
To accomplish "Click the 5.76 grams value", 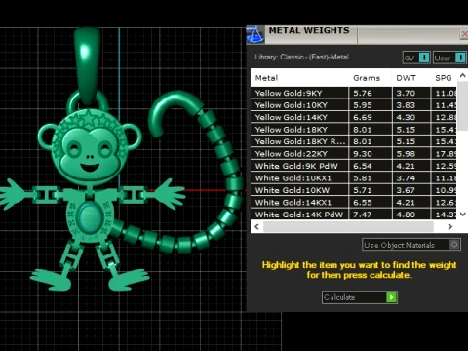I will (363, 93).
